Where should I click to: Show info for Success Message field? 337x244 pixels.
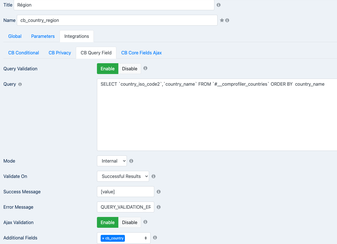159,192
